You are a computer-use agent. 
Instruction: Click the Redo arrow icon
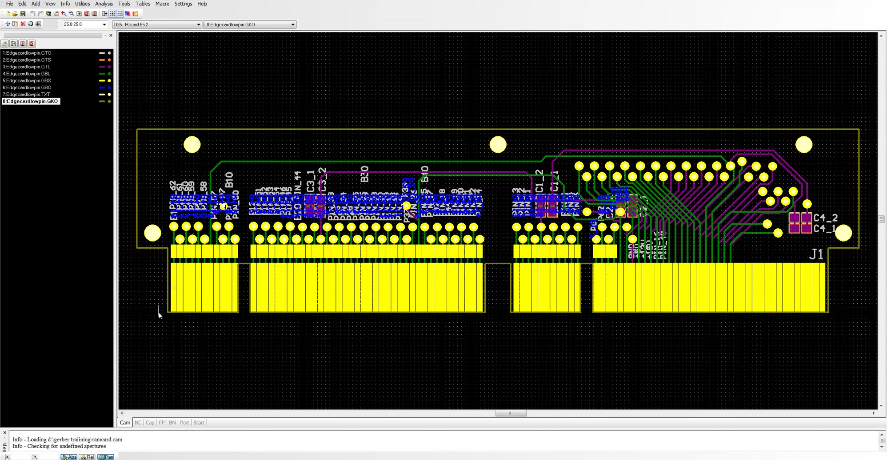pos(40,14)
